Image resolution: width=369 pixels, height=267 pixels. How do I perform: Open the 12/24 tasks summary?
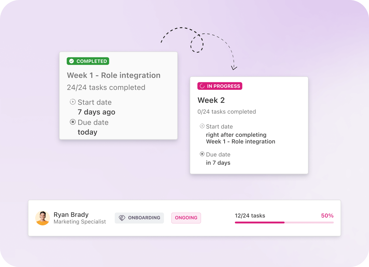pyautogui.click(x=250, y=215)
